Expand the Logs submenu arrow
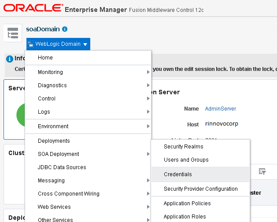Viewport: 277px width, 222px height. [148, 111]
